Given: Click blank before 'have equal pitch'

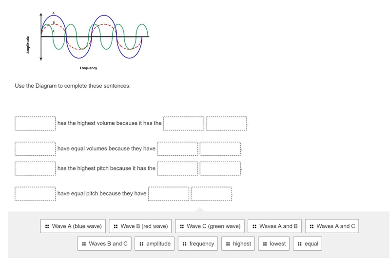Looking at the screenshot, I should 35,194.
